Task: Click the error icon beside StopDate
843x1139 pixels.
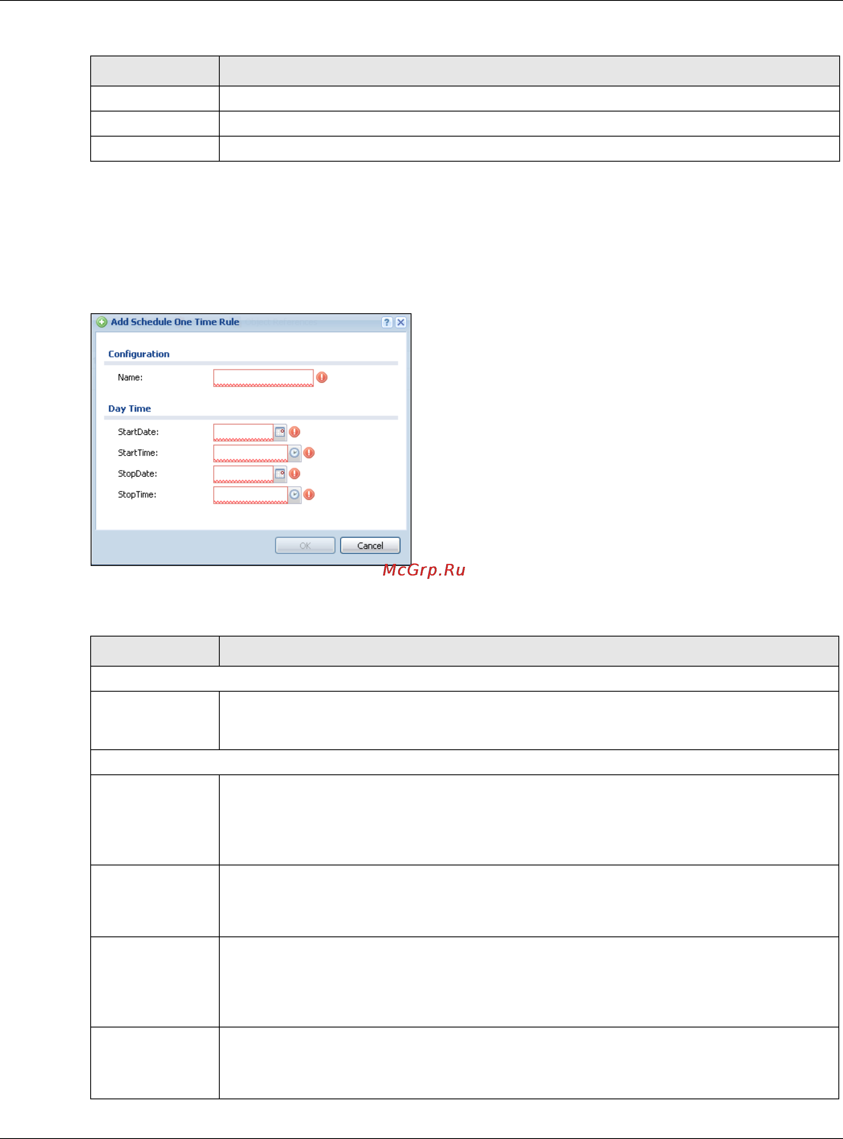Action: click(x=295, y=474)
